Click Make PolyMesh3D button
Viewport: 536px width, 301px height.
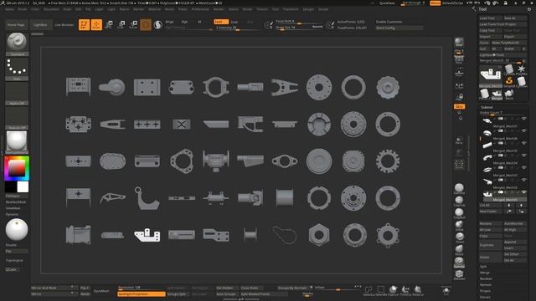508,43
